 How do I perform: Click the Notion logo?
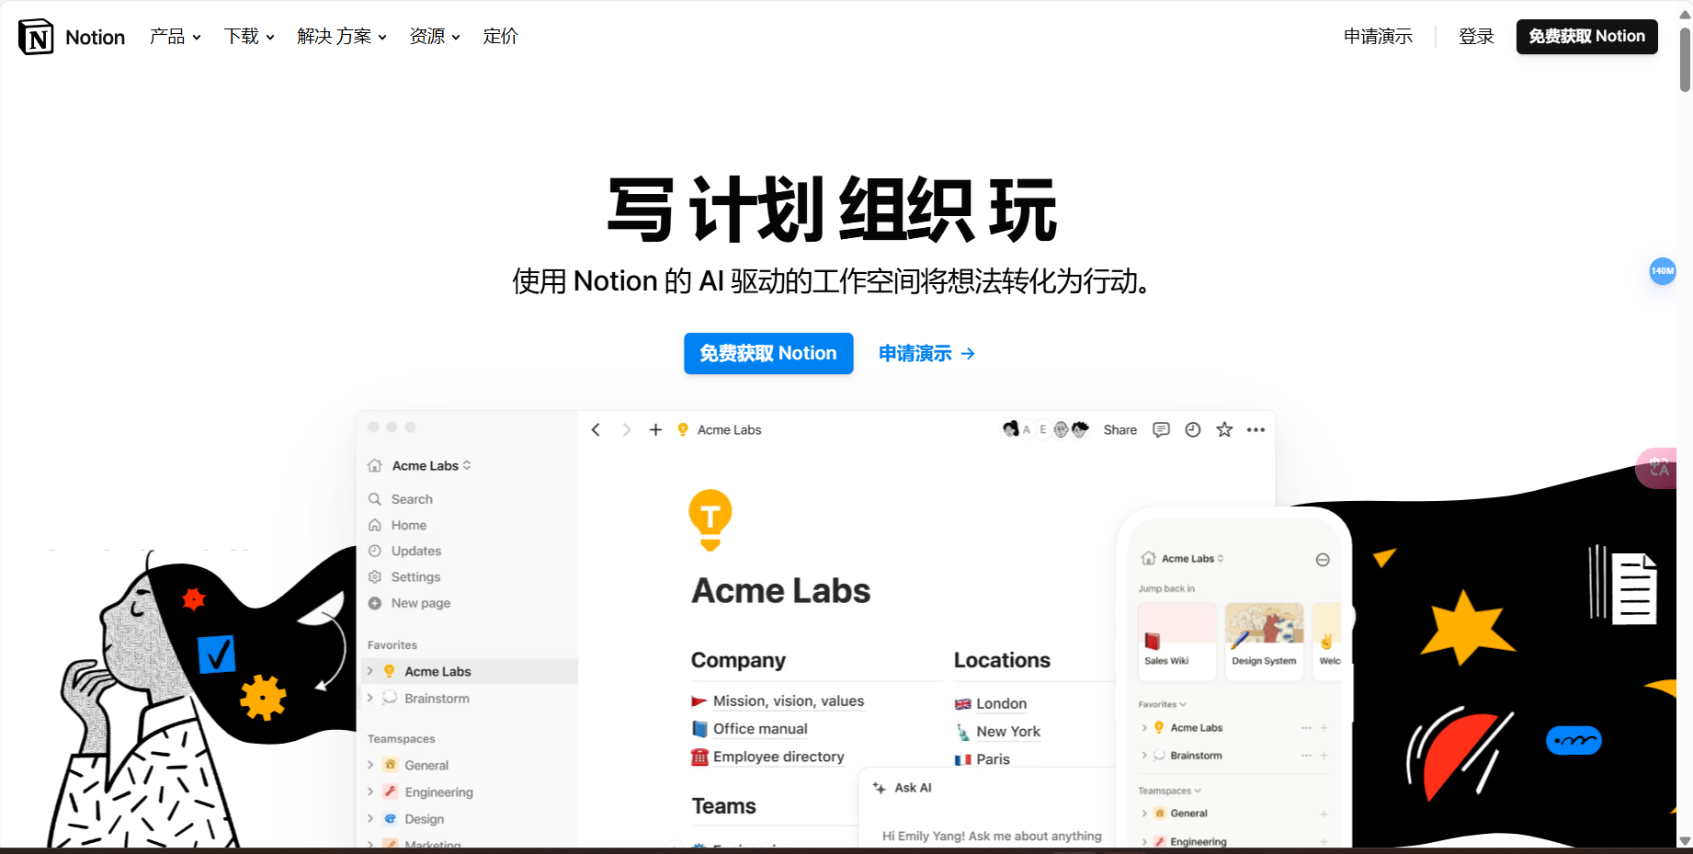pos(36,37)
